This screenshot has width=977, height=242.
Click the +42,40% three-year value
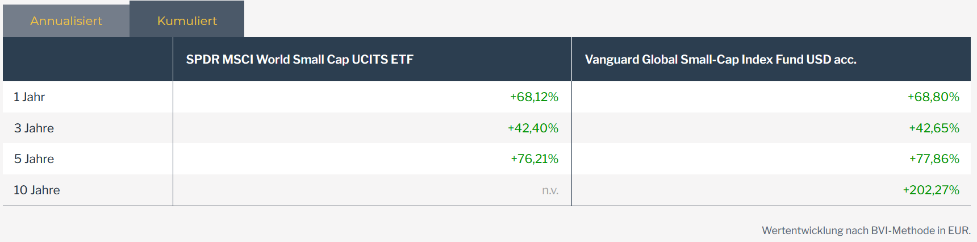point(533,128)
